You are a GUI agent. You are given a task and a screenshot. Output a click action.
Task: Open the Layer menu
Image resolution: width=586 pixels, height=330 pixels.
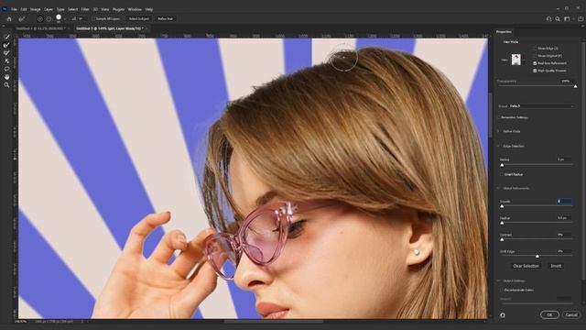49,9
